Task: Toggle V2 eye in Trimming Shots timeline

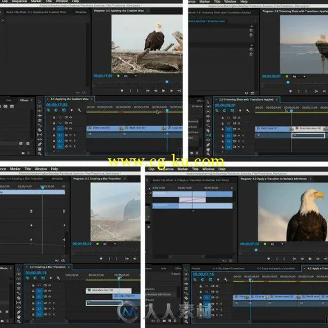Action: pos(239,124)
